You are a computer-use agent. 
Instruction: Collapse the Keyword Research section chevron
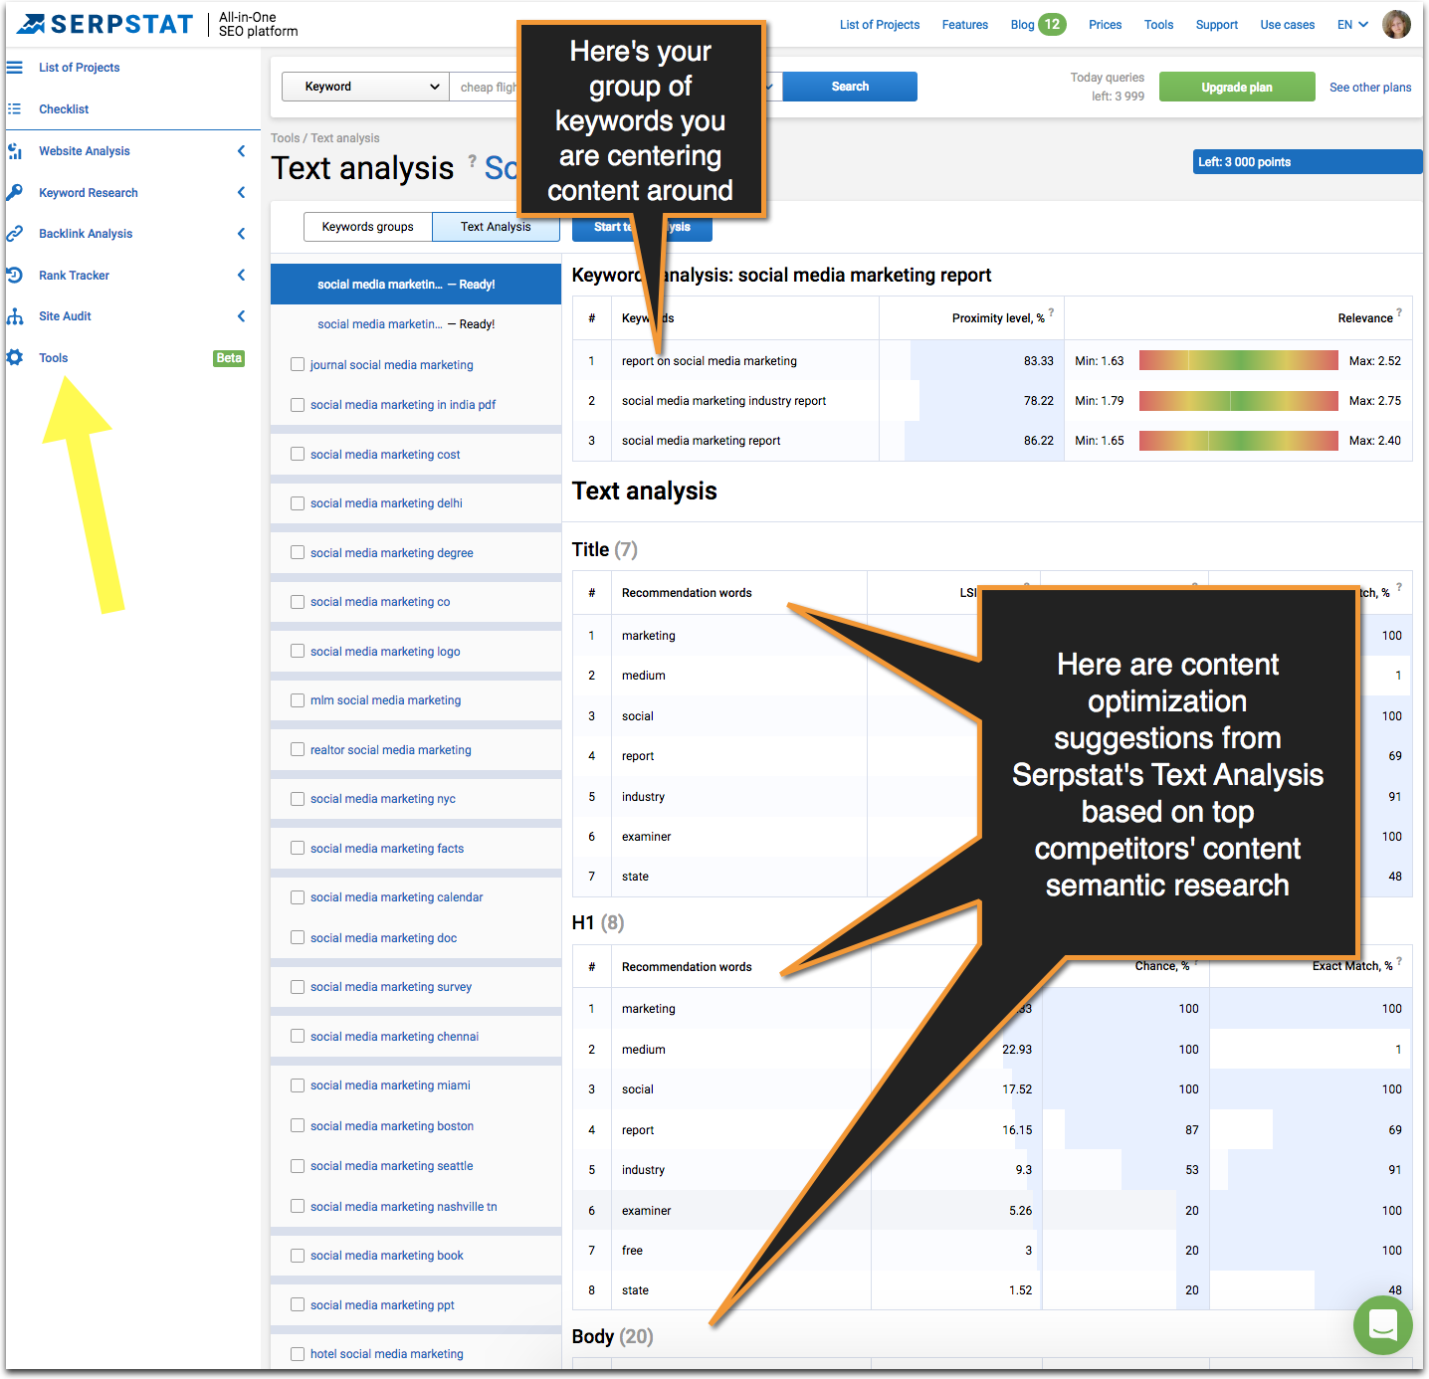coord(241,192)
